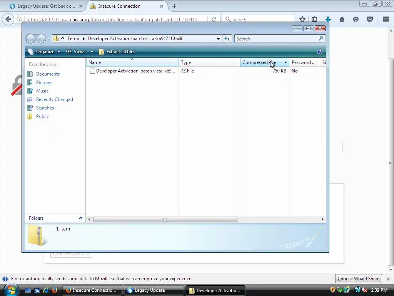This screenshot has height=296, width=394.
Task: Click Temp in the breadcrumb path
Action: pyautogui.click(x=73, y=39)
